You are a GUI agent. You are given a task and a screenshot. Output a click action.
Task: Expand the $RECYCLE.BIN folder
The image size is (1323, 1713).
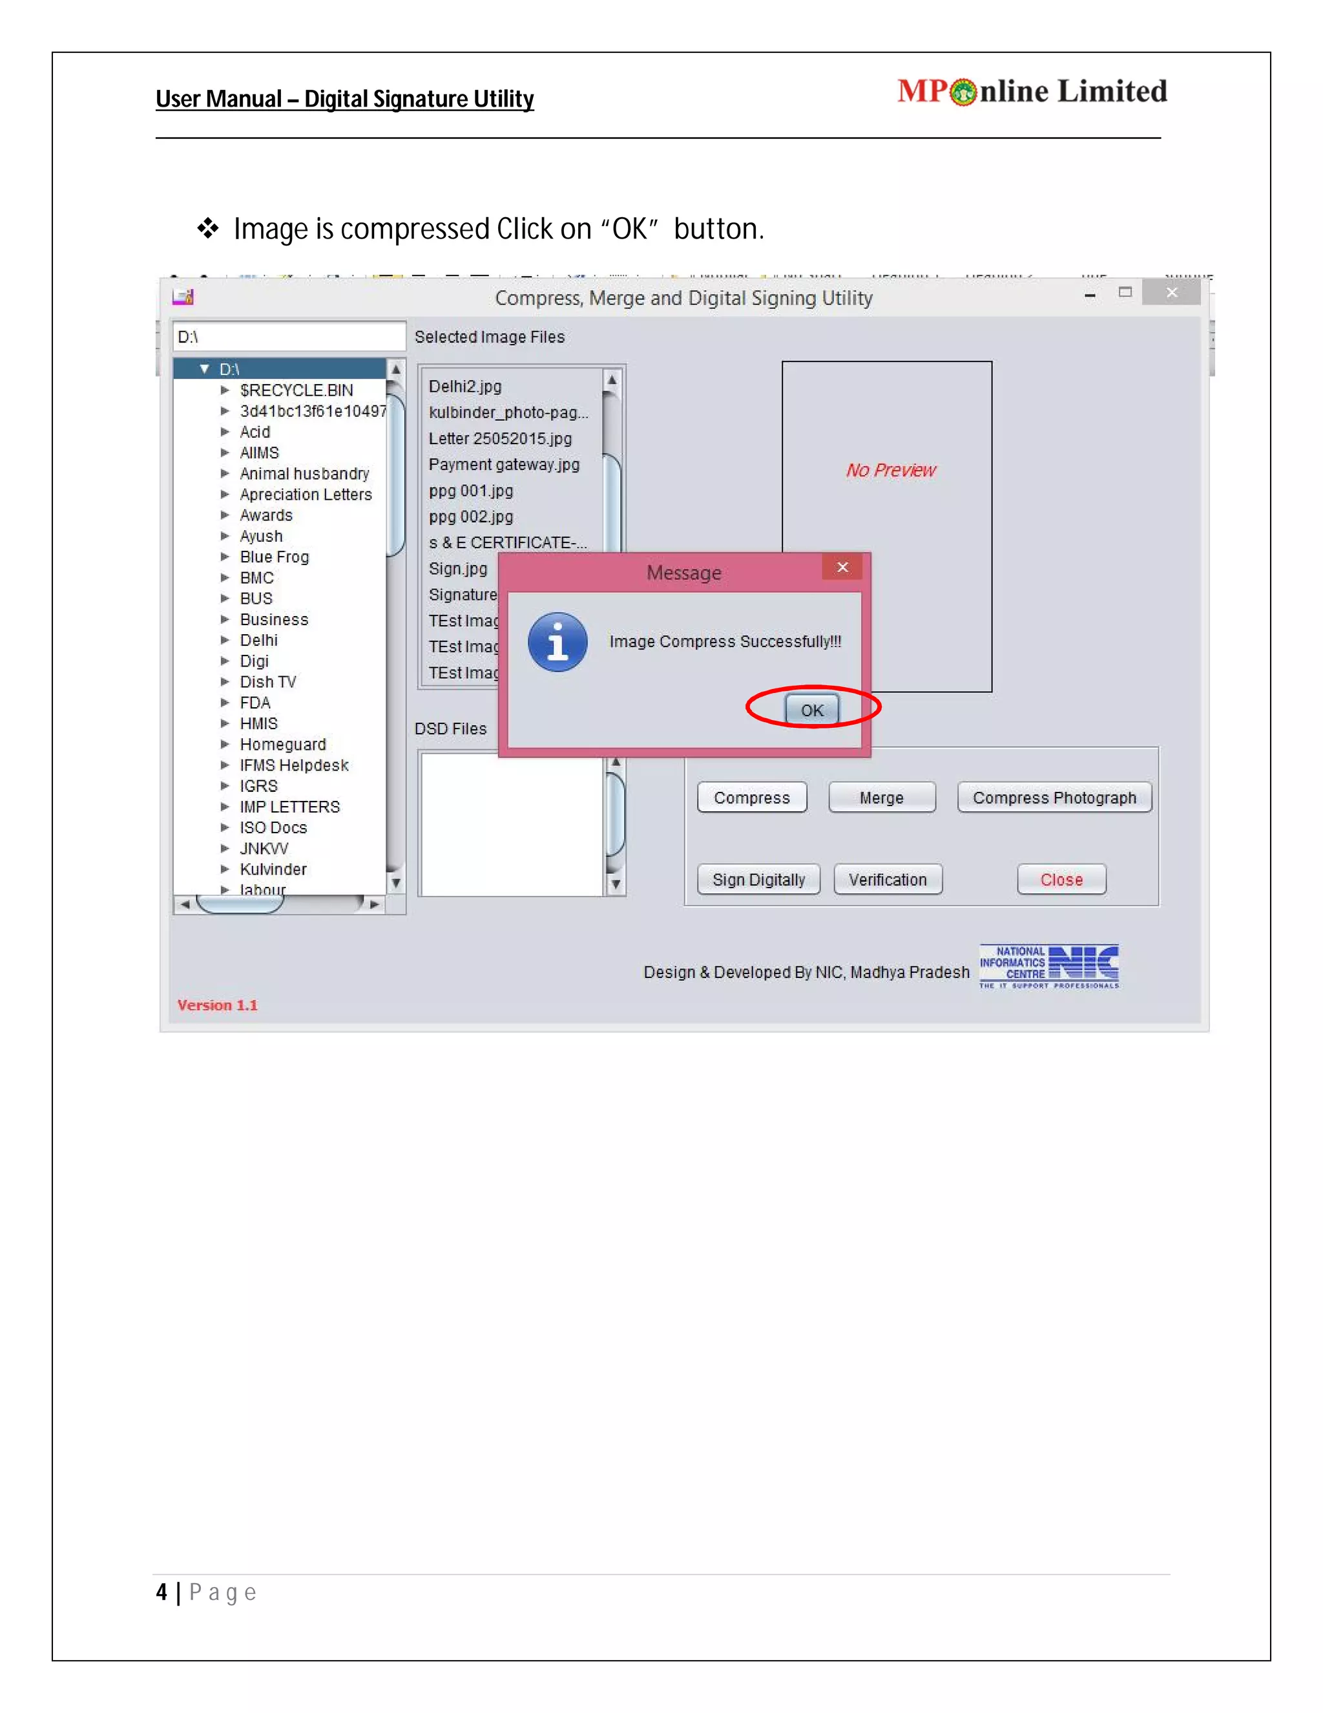coord(225,390)
